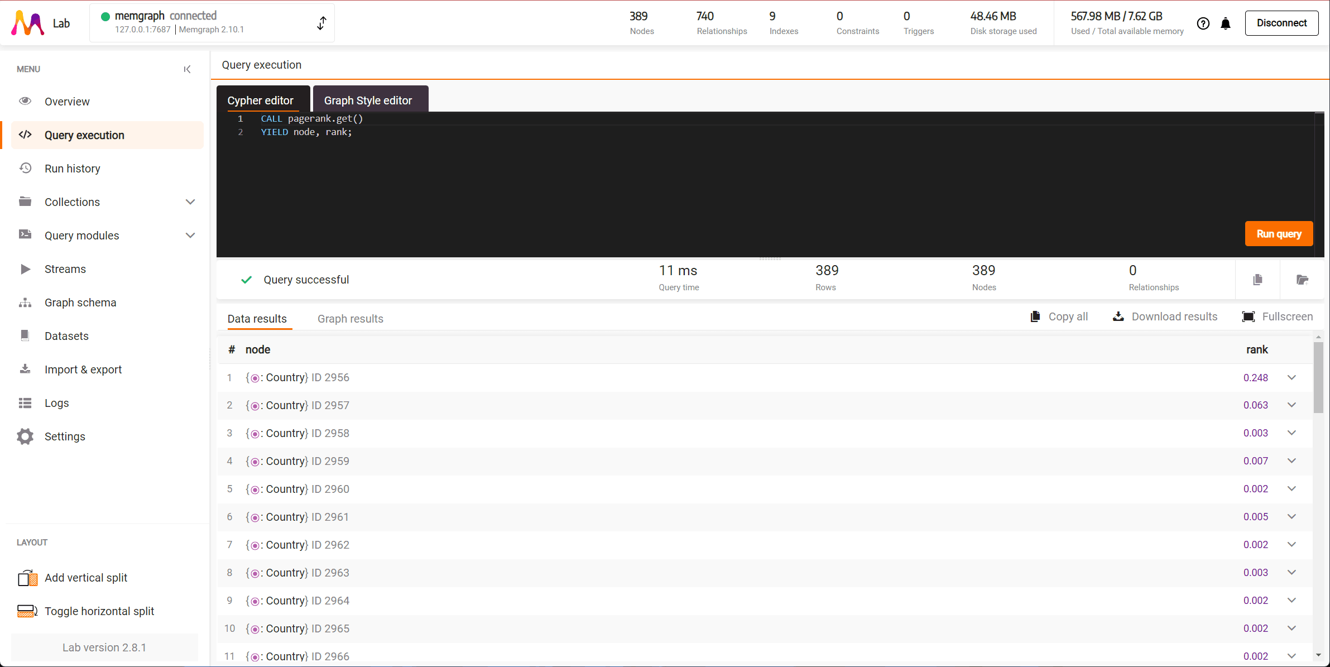Click Country ID 2963 row text
This screenshot has width=1330, height=667.
[297, 573]
